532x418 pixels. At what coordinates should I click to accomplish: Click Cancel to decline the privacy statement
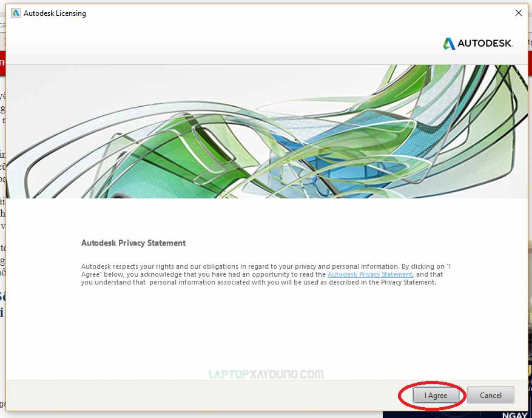pos(490,395)
